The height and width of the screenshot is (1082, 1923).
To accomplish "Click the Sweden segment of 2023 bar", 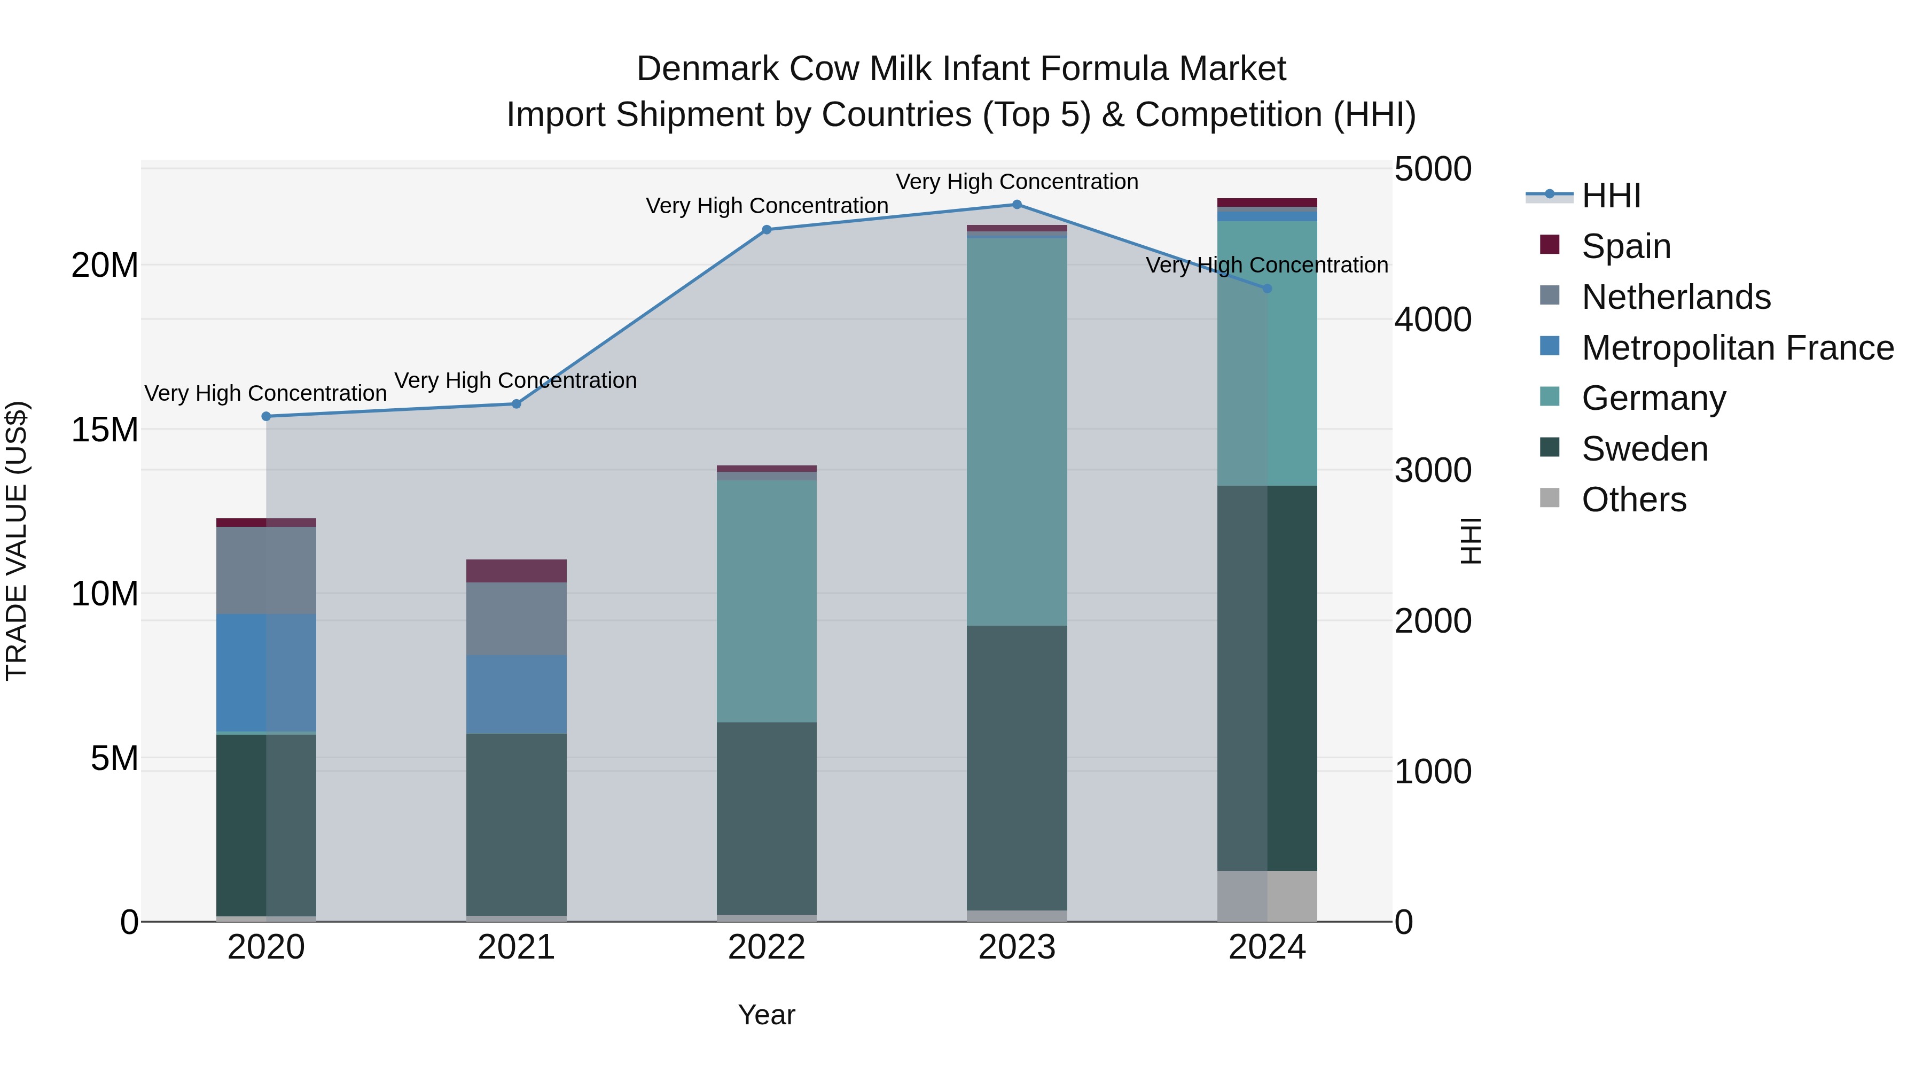I will pos(1017,768).
